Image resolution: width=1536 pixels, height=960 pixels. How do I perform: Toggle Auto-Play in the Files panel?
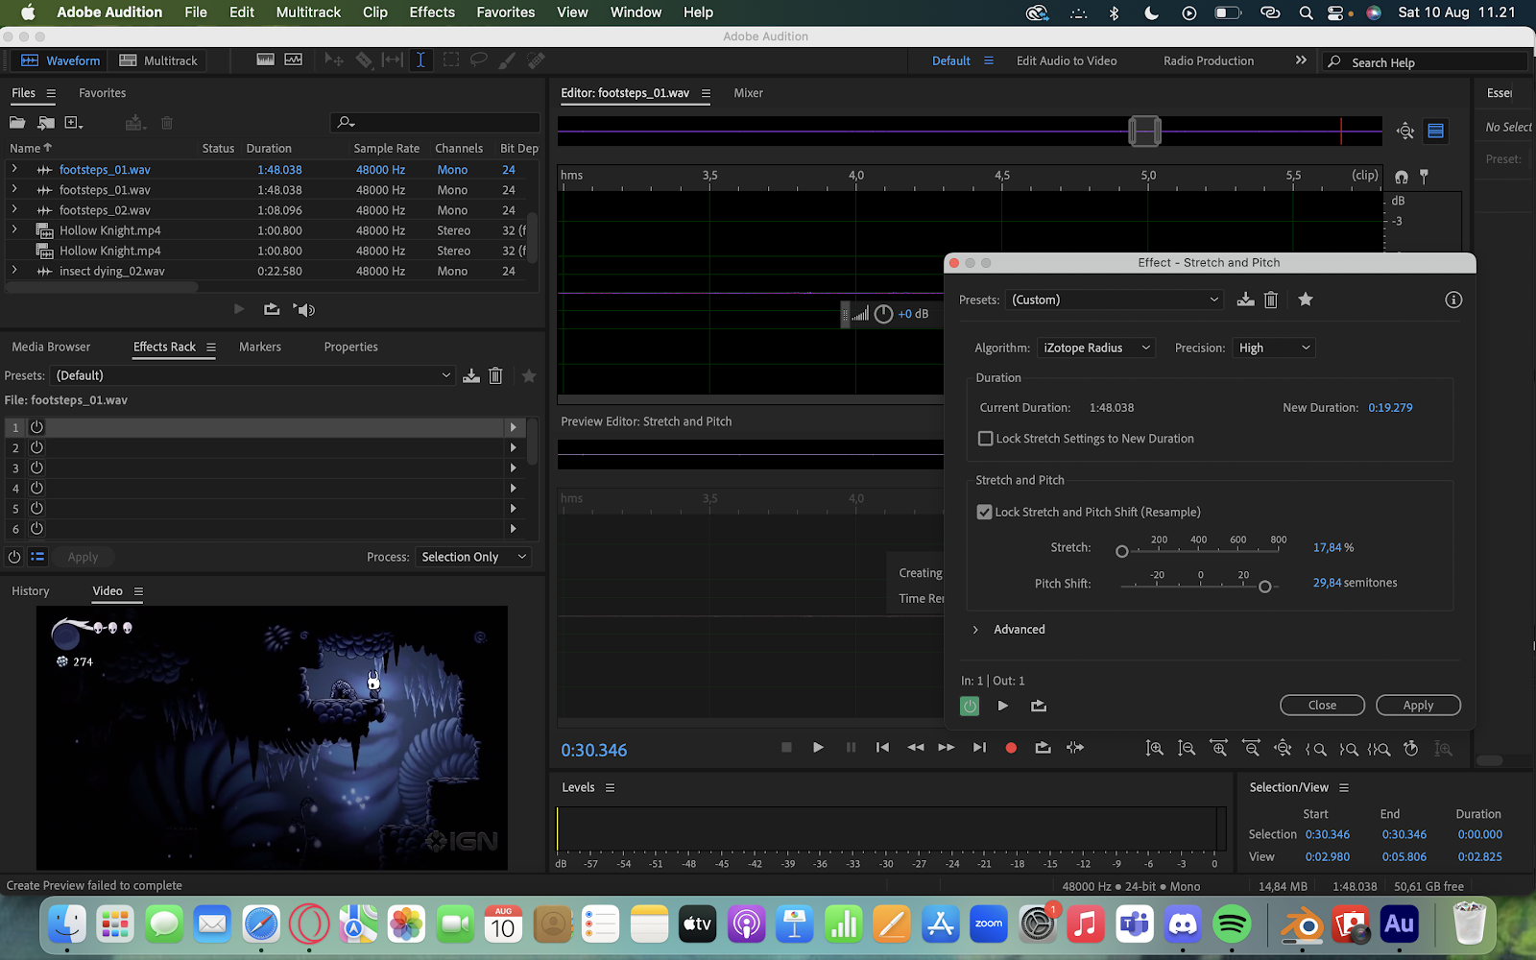coord(304,309)
